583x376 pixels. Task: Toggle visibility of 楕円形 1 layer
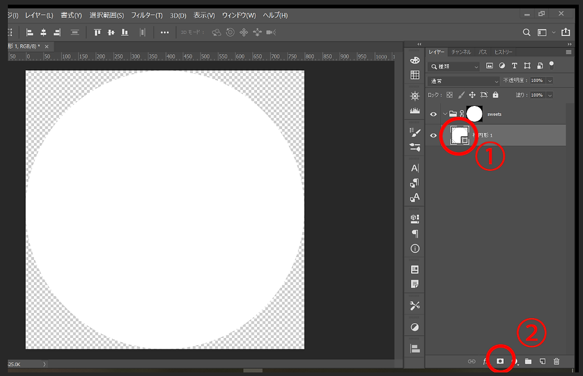pos(433,136)
